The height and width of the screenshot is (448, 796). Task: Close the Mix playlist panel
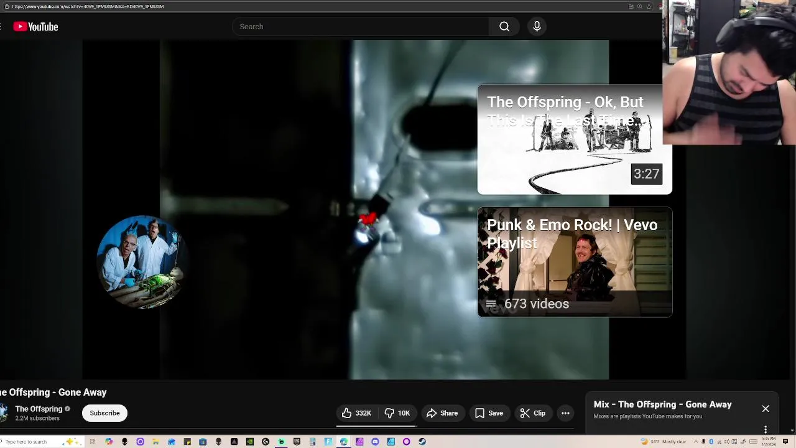point(766,409)
